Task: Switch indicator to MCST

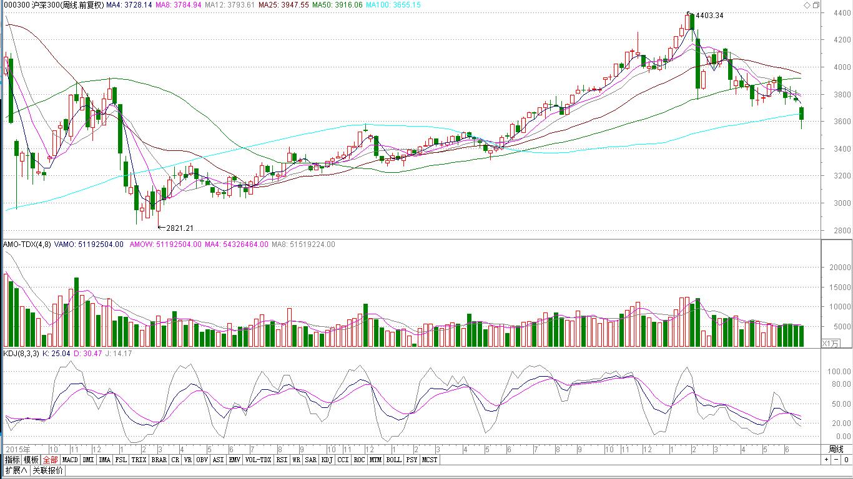Action: (x=429, y=460)
